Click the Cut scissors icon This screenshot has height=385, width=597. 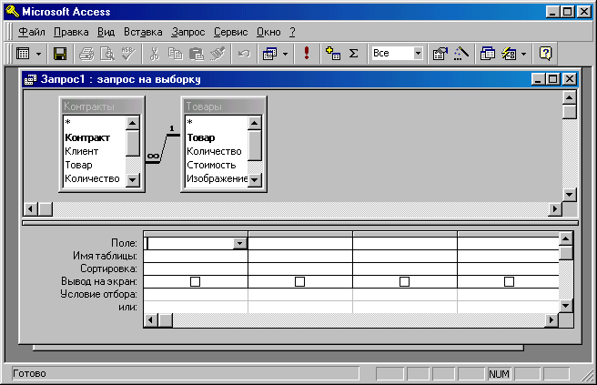[x=154, y=54]
